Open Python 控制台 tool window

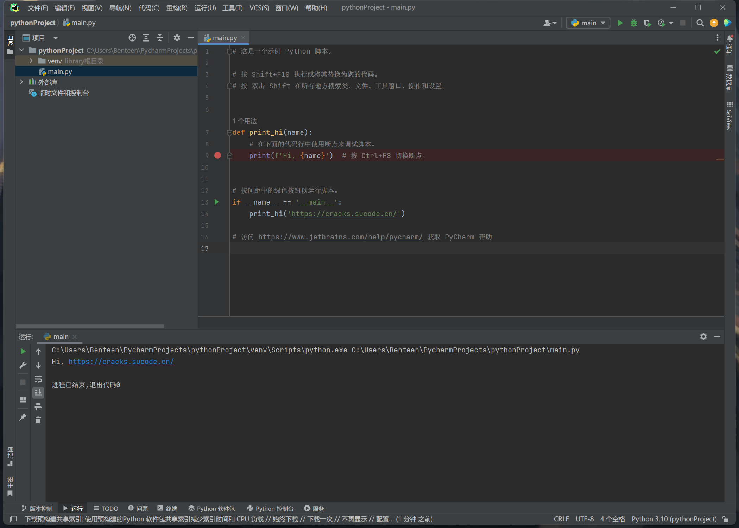(270, 509)
